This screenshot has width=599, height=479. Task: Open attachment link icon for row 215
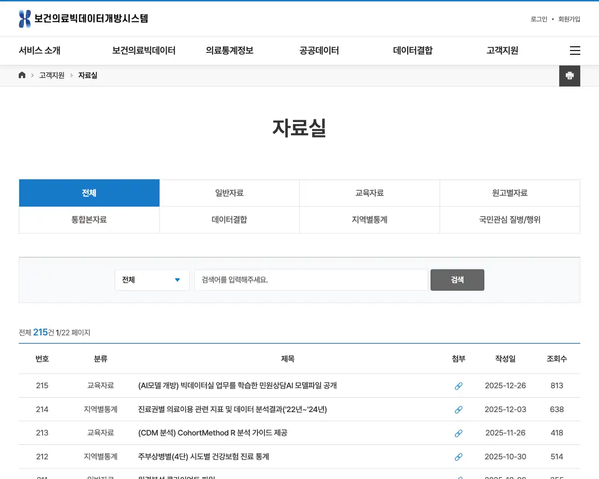point(459,386)
